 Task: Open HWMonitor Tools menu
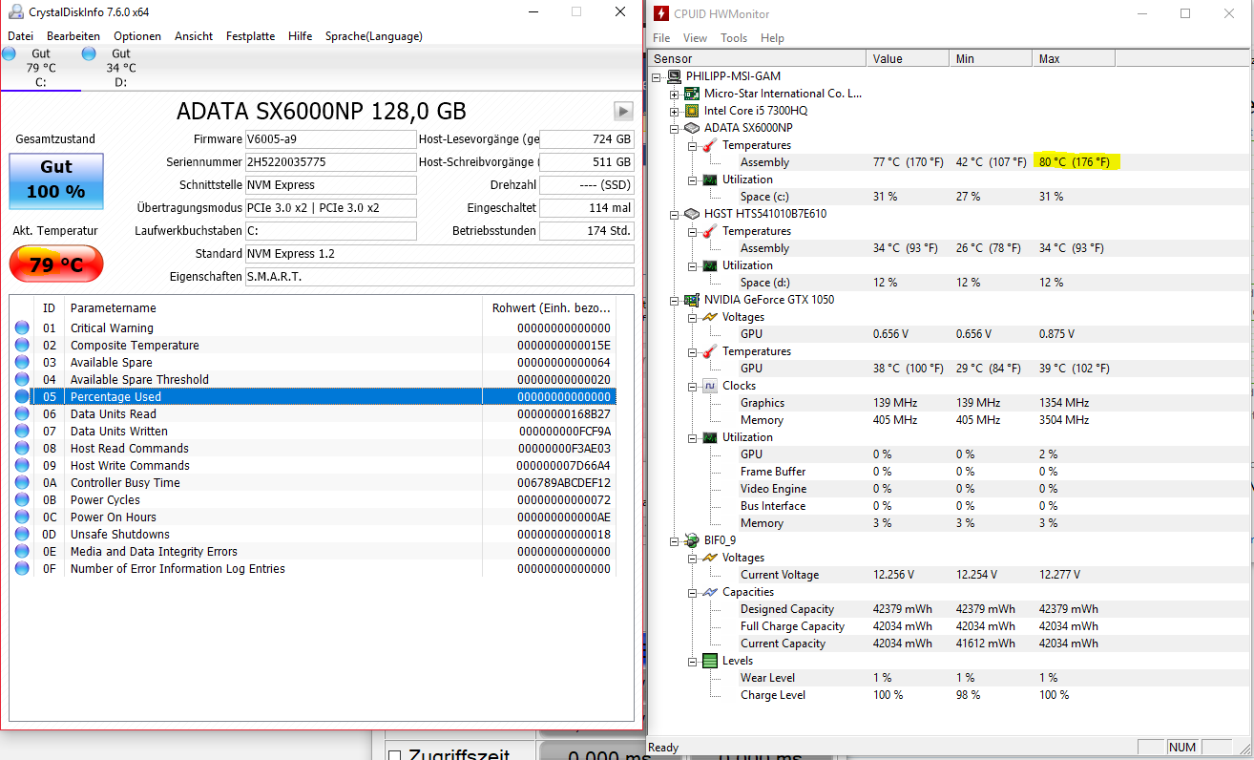734,38
